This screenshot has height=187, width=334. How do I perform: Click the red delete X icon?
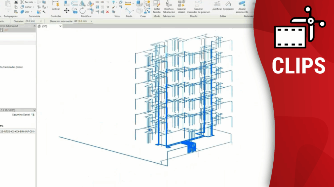tap(107, 12)
